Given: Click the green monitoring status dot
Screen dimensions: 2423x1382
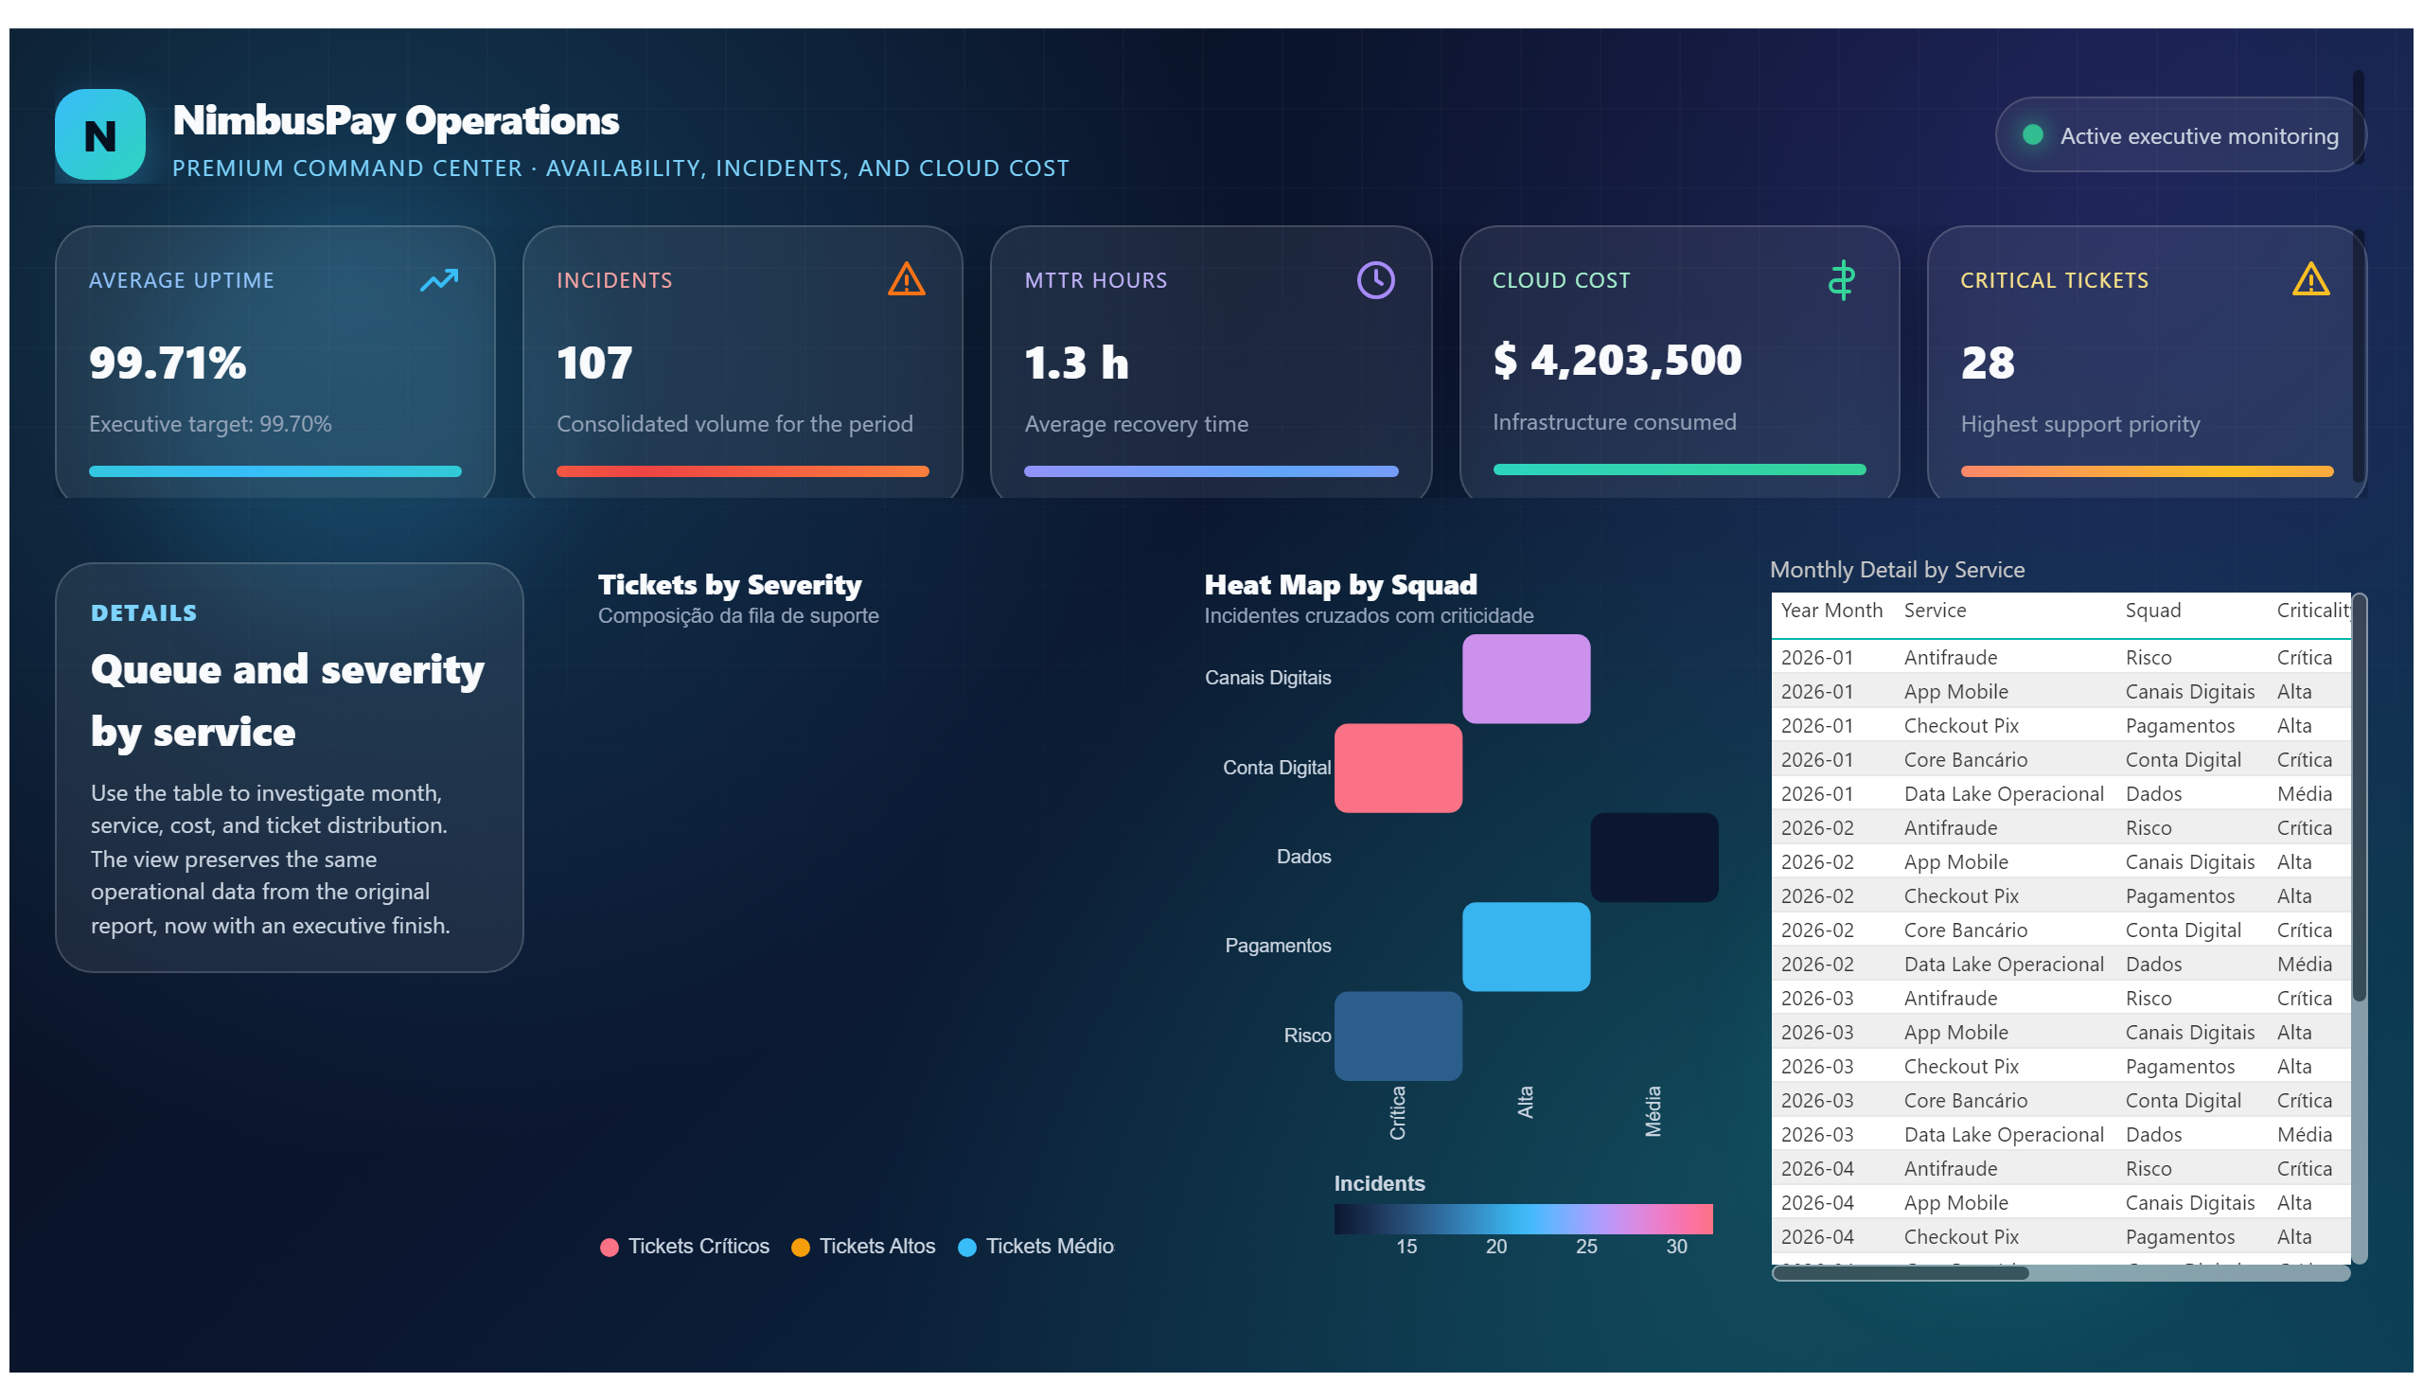Looking at the screenshot, I should point(2032,134).
